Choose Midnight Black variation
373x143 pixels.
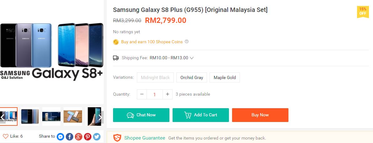(155, 77)
